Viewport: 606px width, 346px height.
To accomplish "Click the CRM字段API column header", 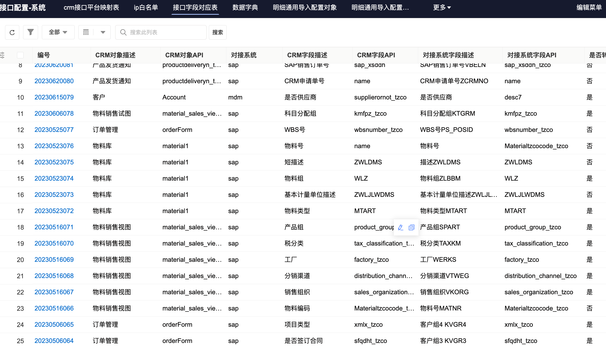I will point(376,55).
